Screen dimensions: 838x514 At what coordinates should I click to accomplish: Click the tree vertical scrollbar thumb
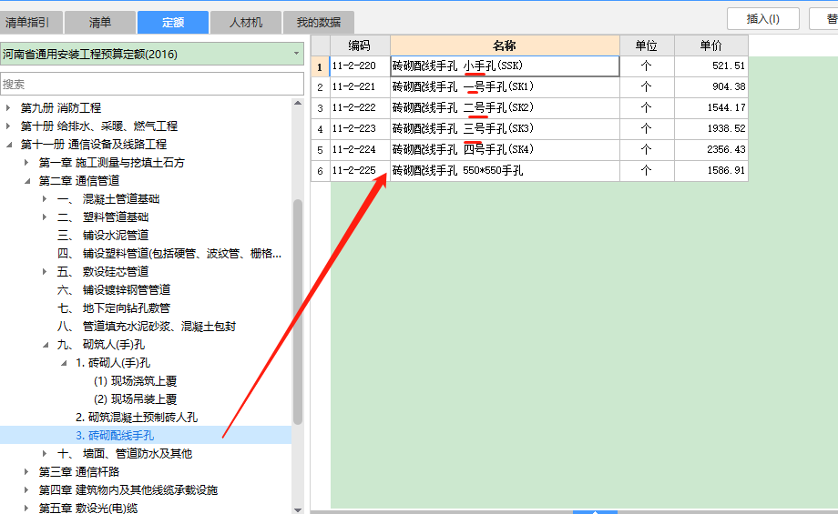pos(298,312)
